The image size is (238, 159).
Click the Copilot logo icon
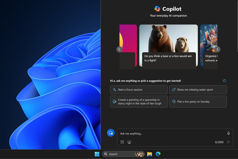(x=157, y=9)
